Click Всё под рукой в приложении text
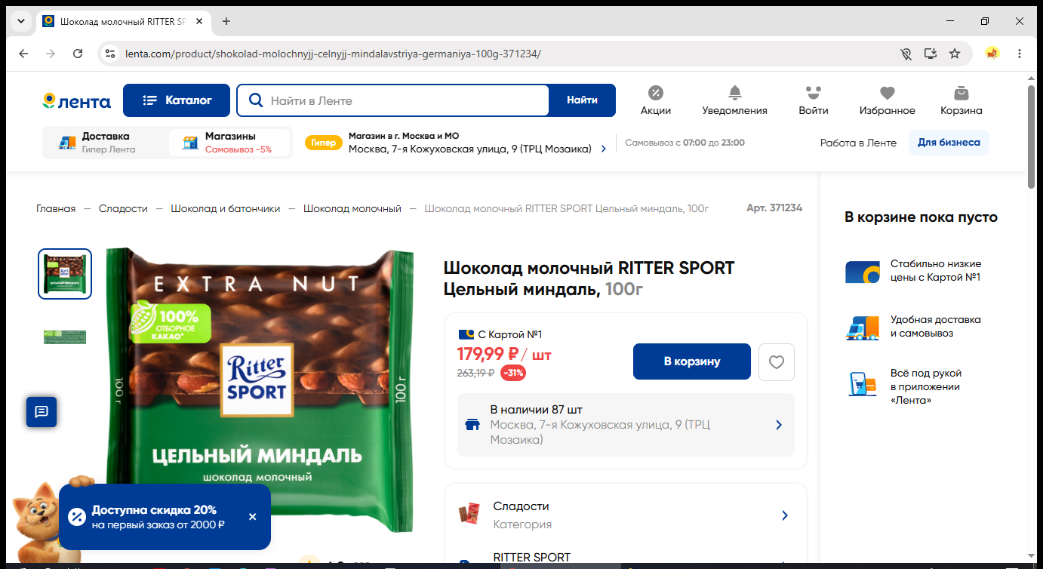Viewport: 1043px width, 569px height. tap(926, 387)
